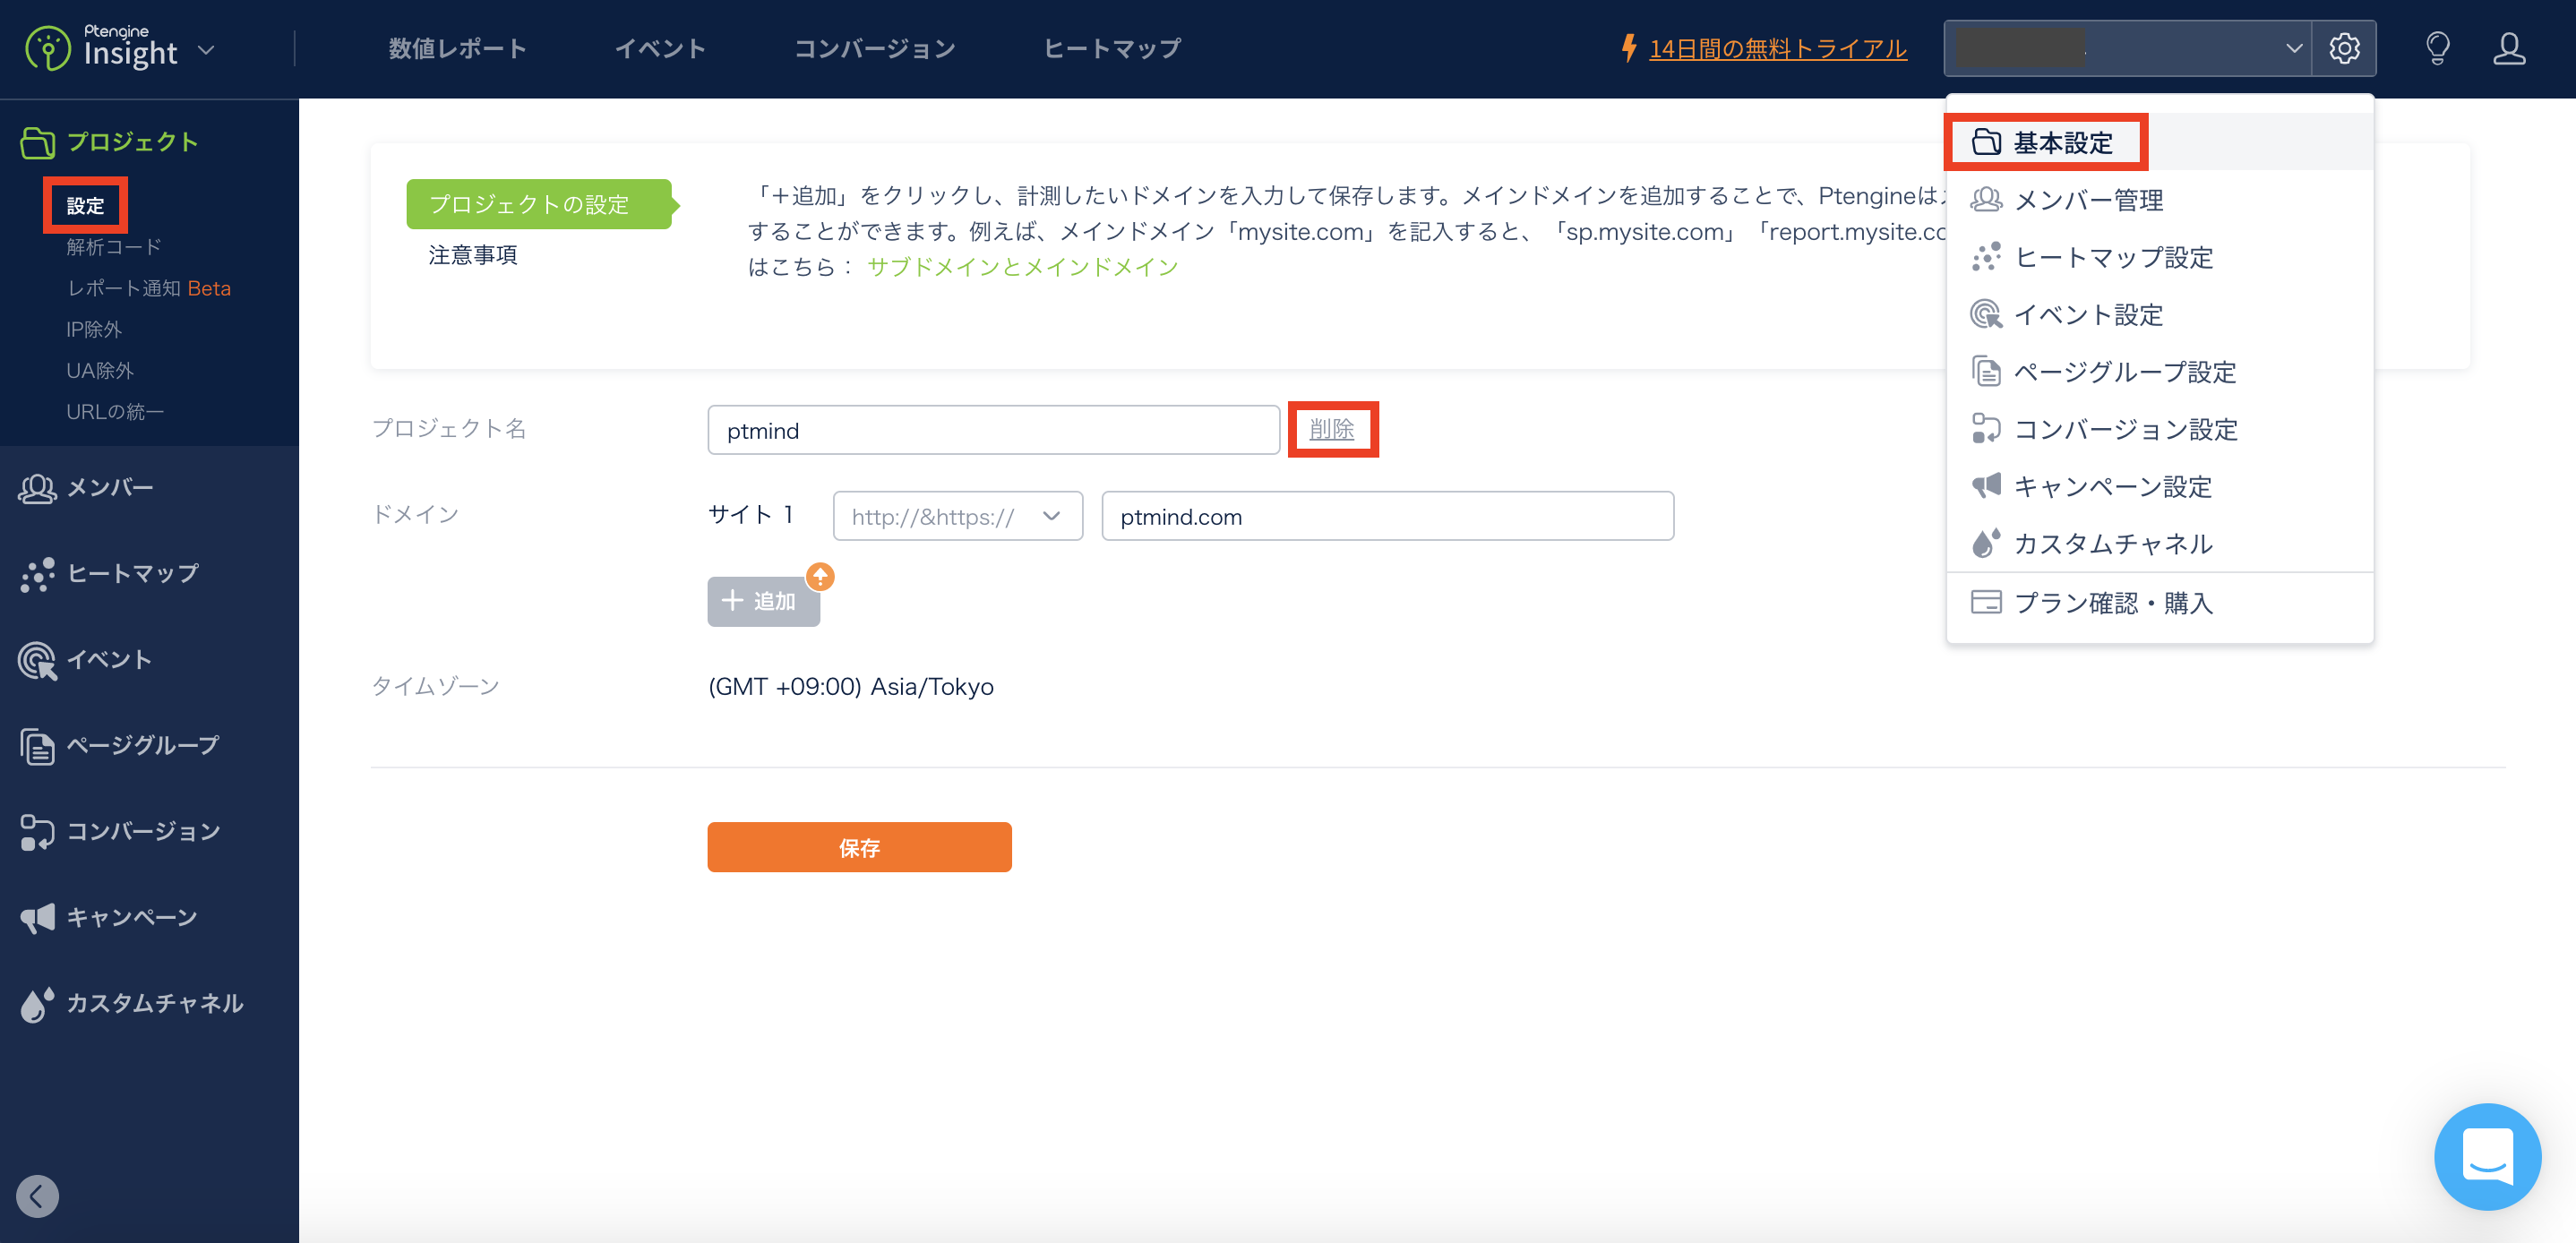Click the イベント target icon in sidebar
This screenshot has height=1243, width=2576.
(x=38, y=660)
